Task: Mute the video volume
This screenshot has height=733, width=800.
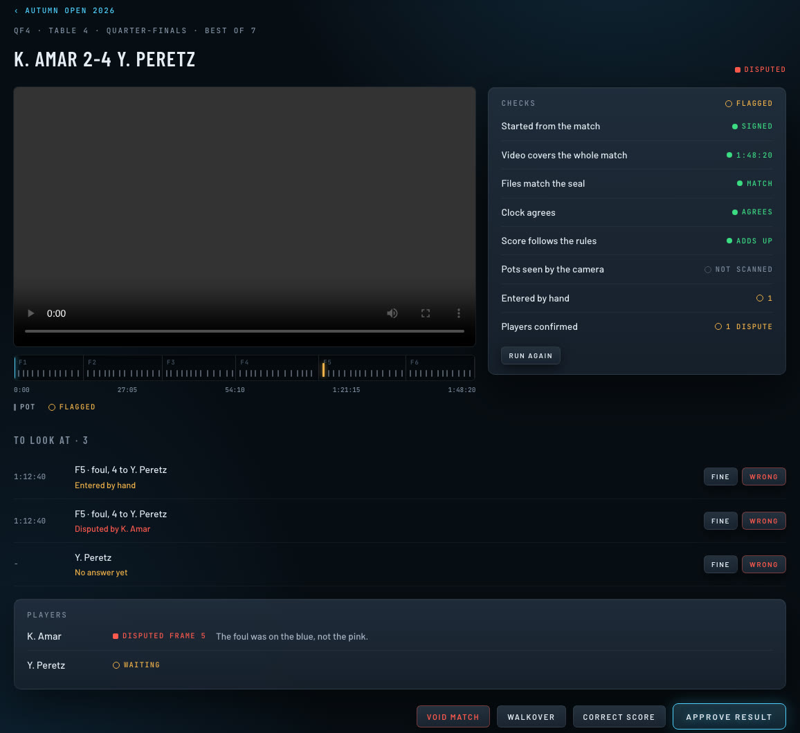Action: (392, 313)
